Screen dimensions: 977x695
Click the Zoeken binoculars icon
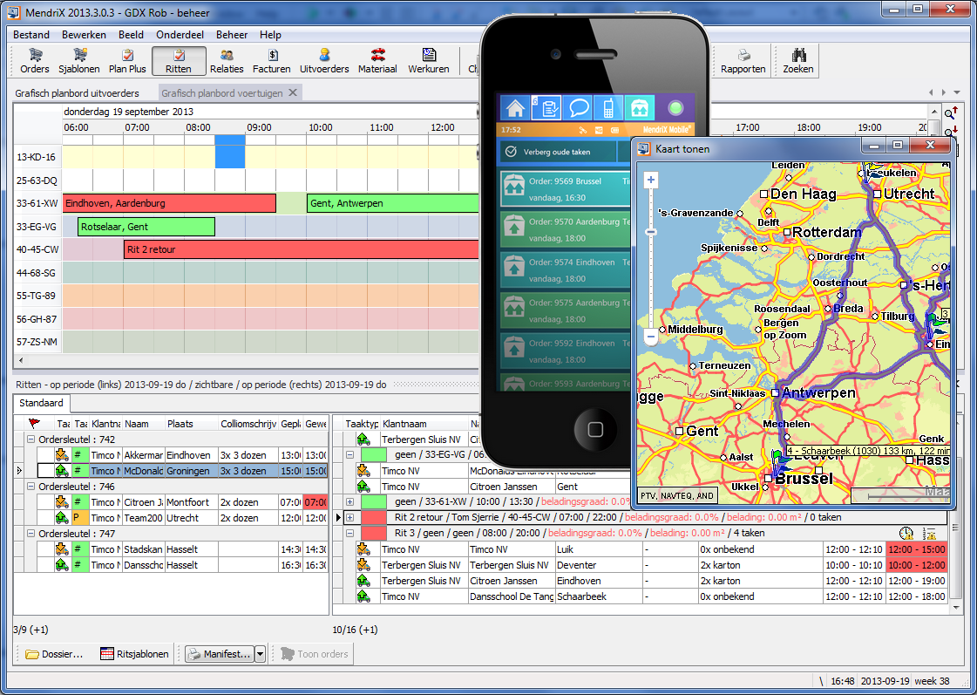pos(797,61)
